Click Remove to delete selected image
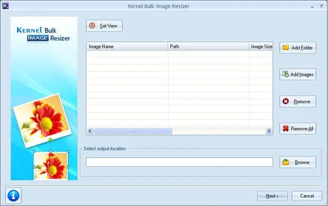The height and width of the screenshot is (206, 328). point(298,101)
